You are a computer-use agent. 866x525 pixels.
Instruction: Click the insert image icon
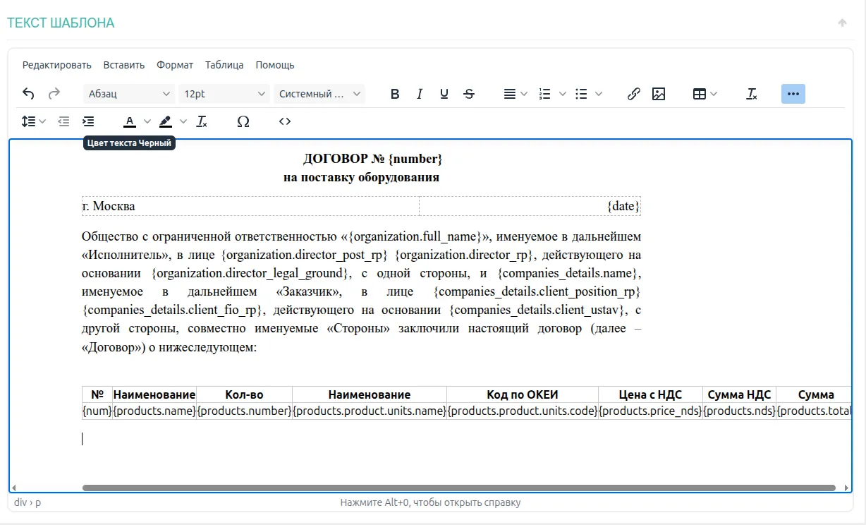pyautogui.click(x=659, y=94)
